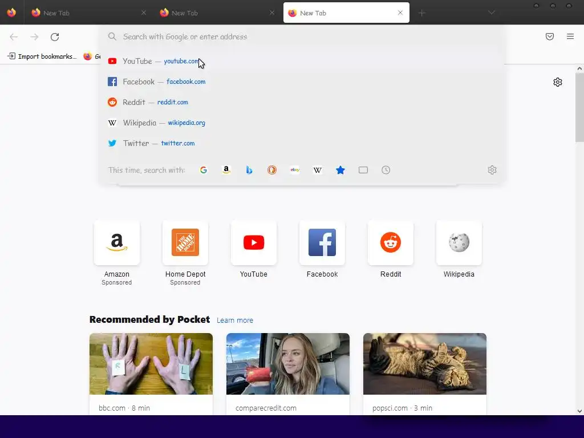The height and width of the screenshot is (438, 584).
Task: Open new tab personalize gear icon
Action: (x=558, y=82)
